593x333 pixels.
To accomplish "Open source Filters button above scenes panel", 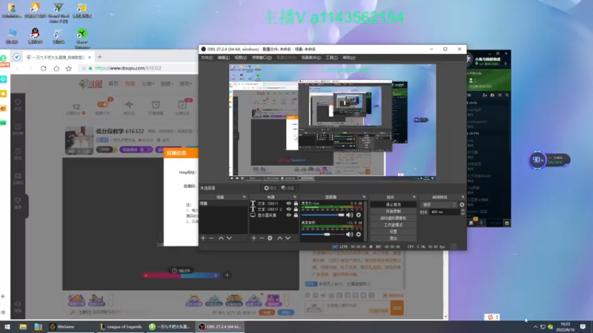I will click(x=288, y=188).
